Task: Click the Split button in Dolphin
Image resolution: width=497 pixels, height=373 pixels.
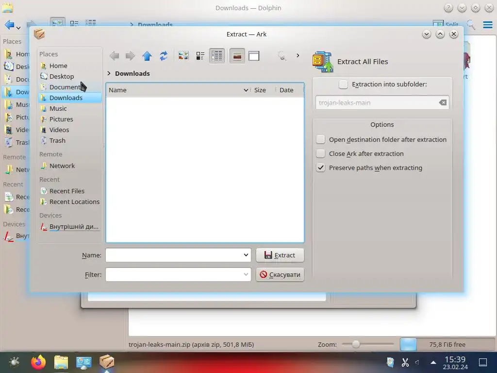Action: (446, 24)
